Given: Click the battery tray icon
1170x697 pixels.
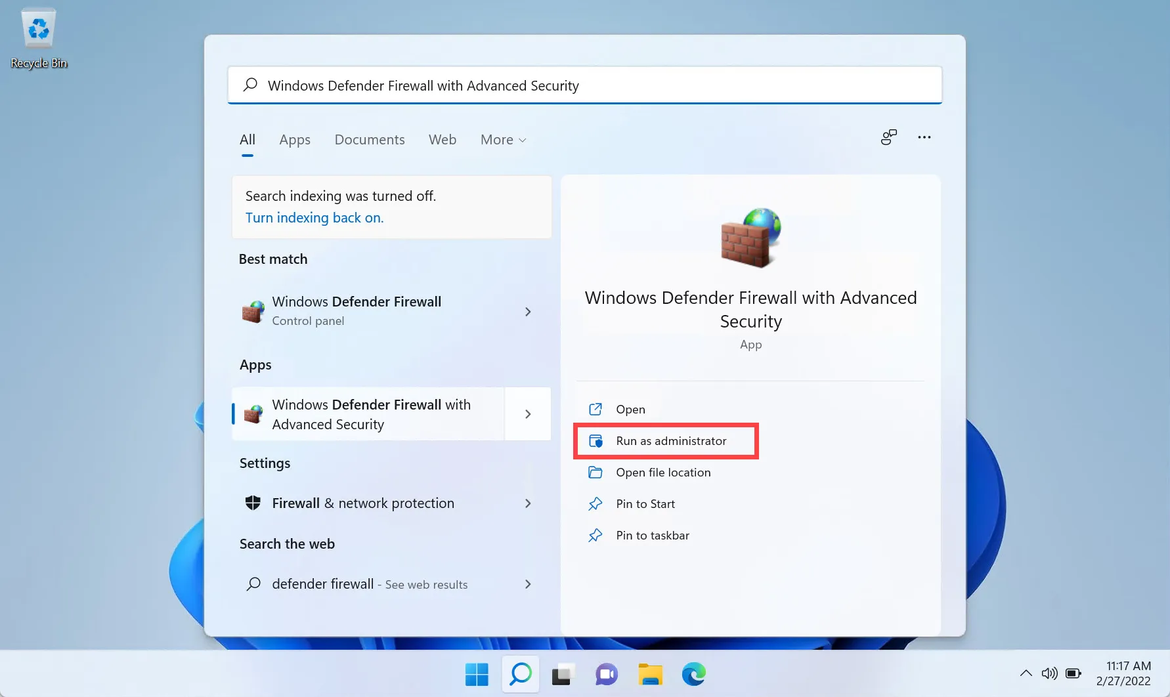Looking at the screenshot, I should point(1073,673).
